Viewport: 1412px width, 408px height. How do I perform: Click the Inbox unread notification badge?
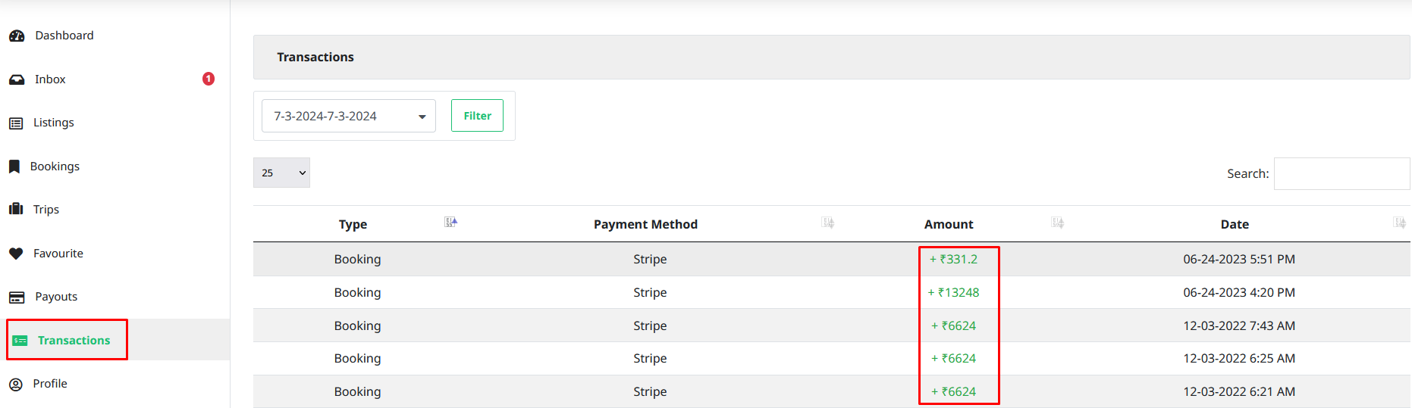(209, 79)
